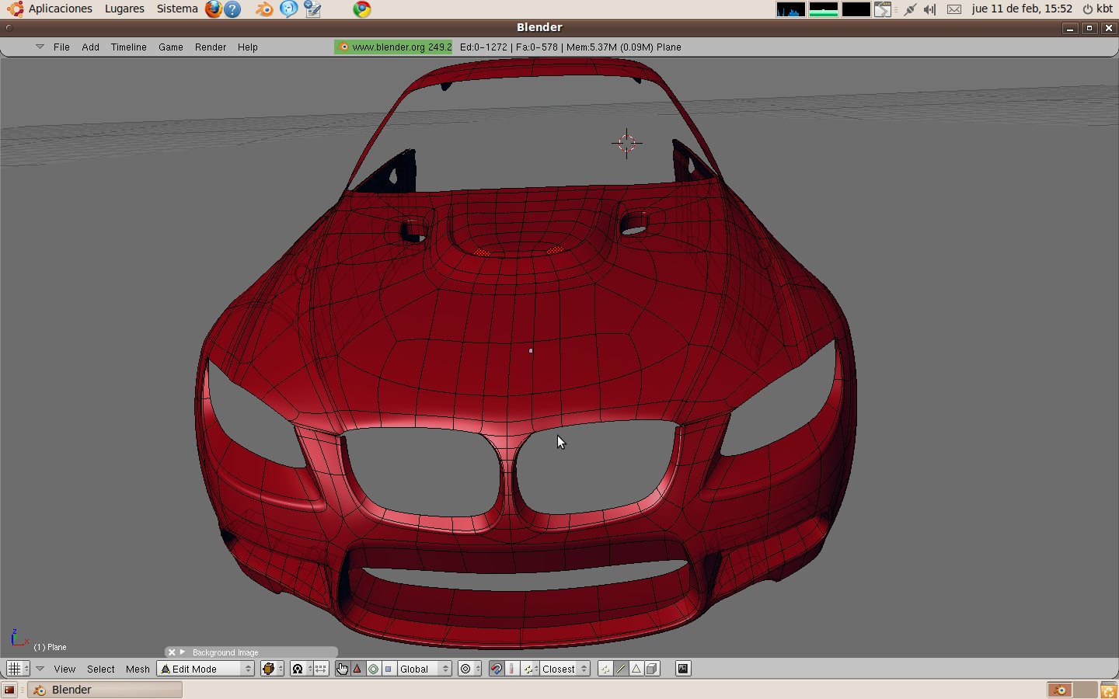Click the date and time clock
This screenshot has height=699, width=1119.
pyautogui.click(x=1022, y=9)
